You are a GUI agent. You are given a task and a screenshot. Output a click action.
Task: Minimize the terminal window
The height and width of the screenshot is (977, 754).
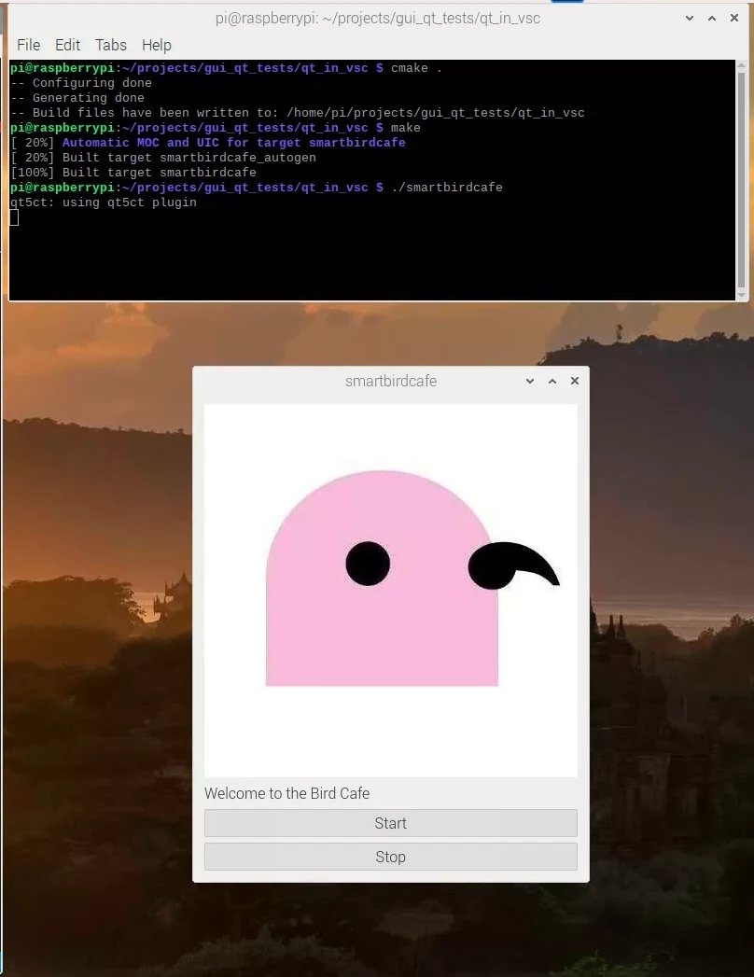tap(690, 18)
